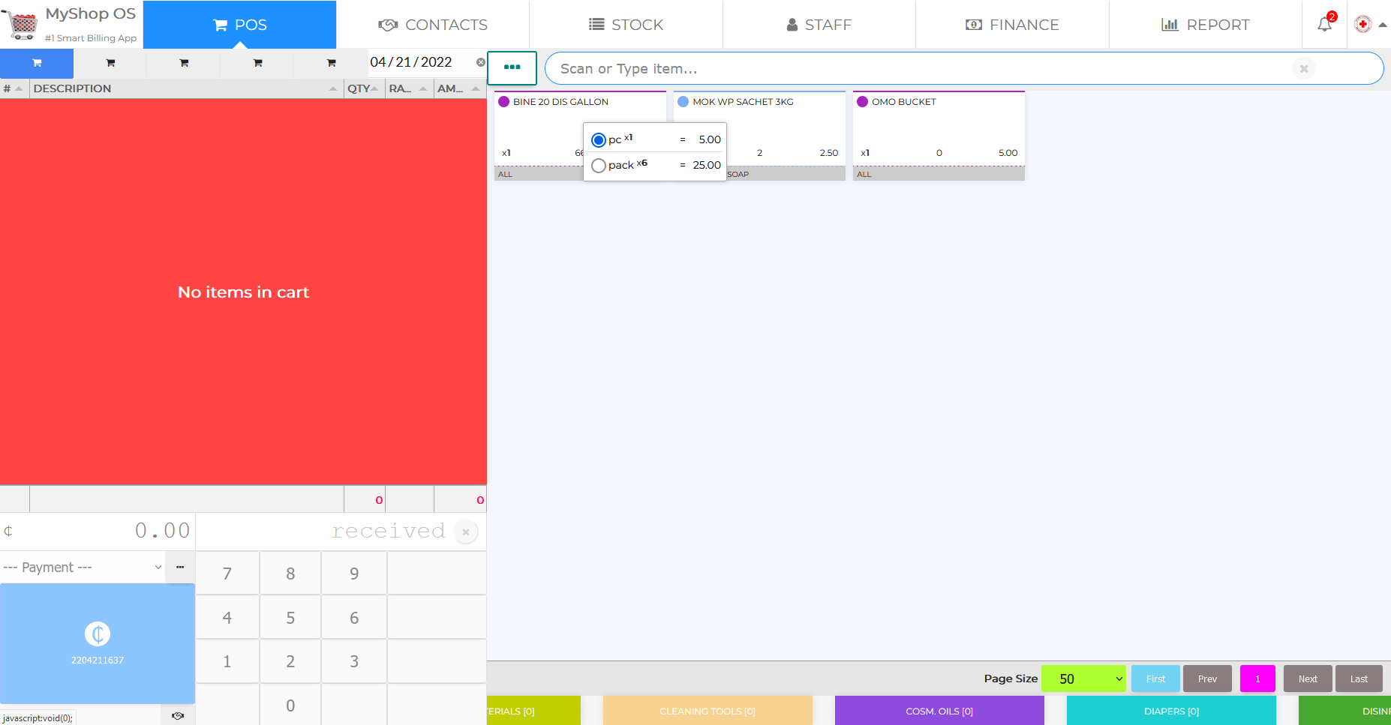Screen dimensions: 1391x725
Task: Open the POS options via three-dots icon
Action: click(512, 68)
